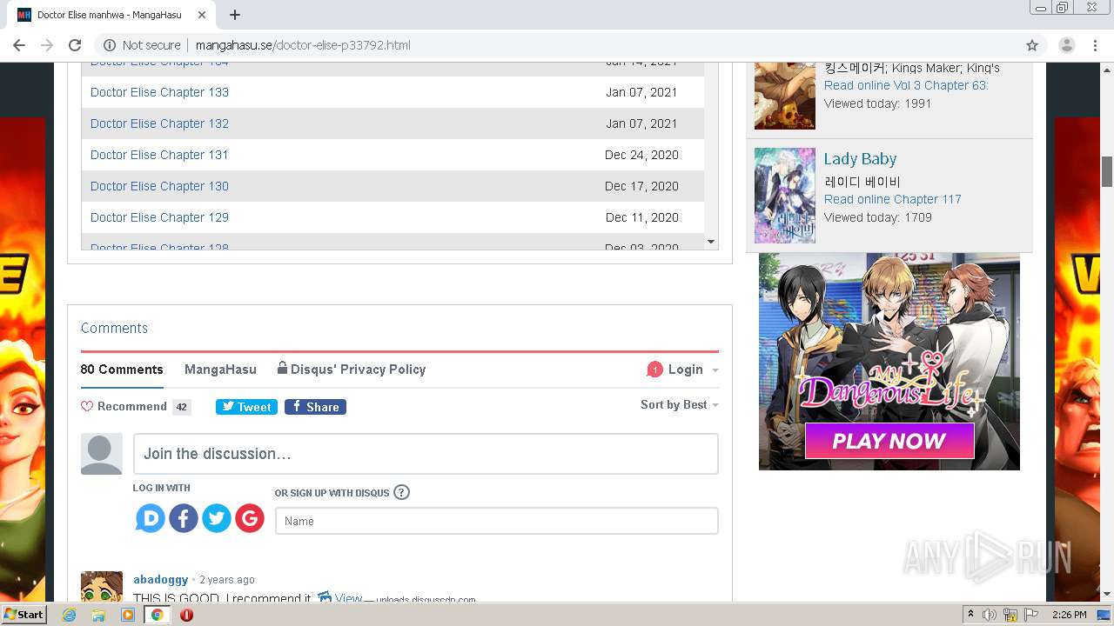Screen dimensions: 1114x626
Task: Open the Windows Start menu
Action: pos(23,615)
